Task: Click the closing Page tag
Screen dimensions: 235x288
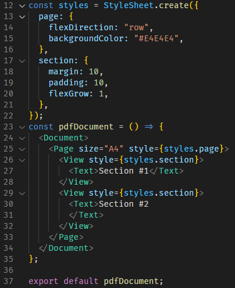Action: (x=66, y=237)
